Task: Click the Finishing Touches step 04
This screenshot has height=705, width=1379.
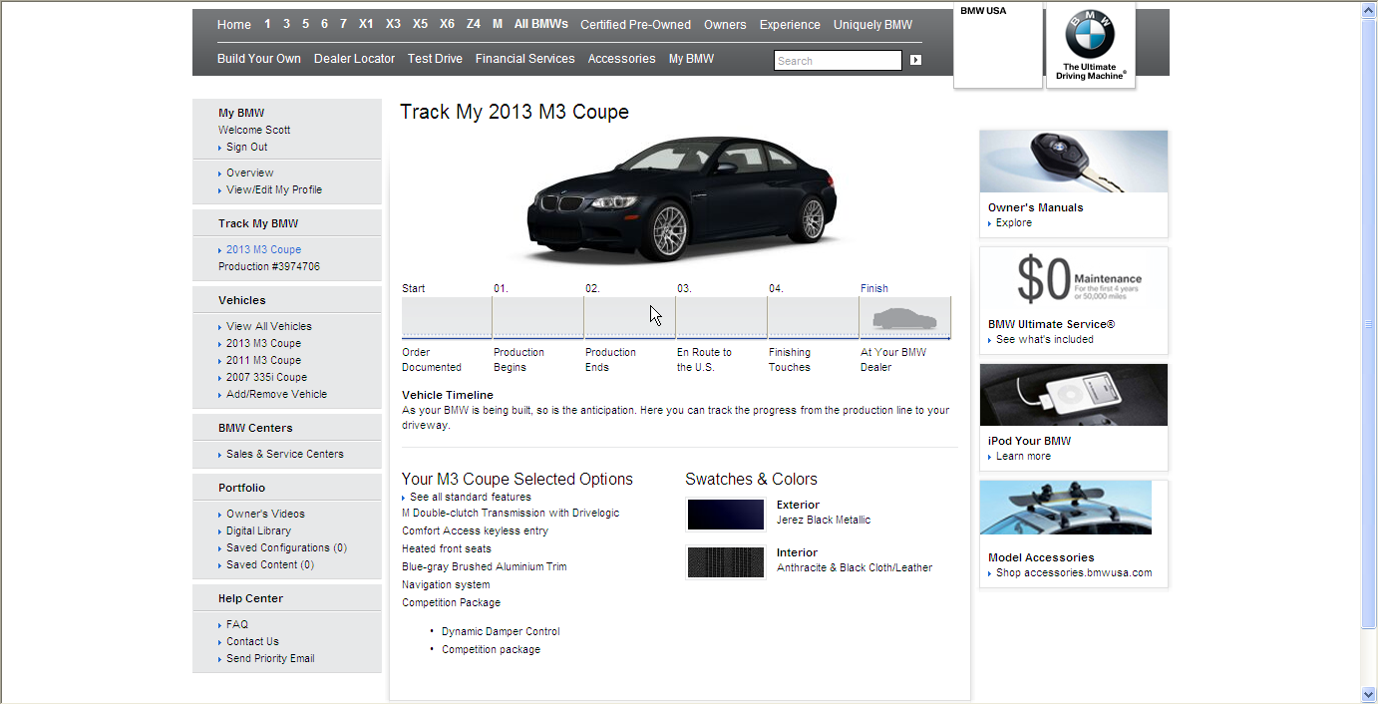Action: tap(814, 318)
